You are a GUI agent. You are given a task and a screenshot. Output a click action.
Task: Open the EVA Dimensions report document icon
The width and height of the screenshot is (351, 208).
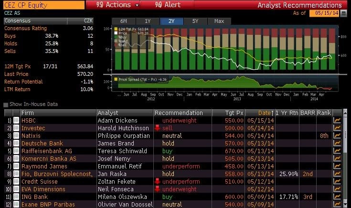pos(16,189)
